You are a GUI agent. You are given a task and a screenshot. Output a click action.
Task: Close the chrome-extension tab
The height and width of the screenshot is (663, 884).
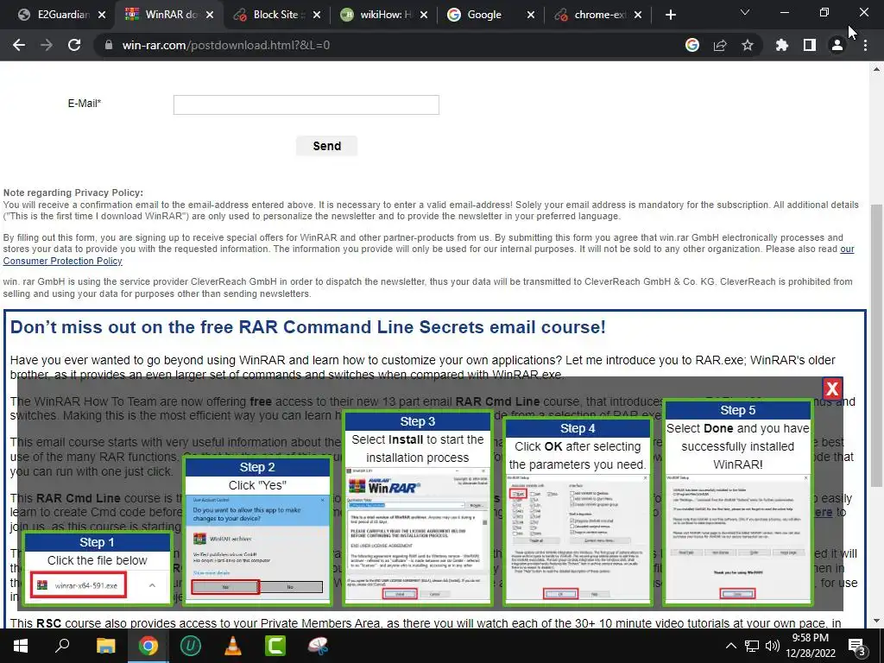click(x=638, y=15)
